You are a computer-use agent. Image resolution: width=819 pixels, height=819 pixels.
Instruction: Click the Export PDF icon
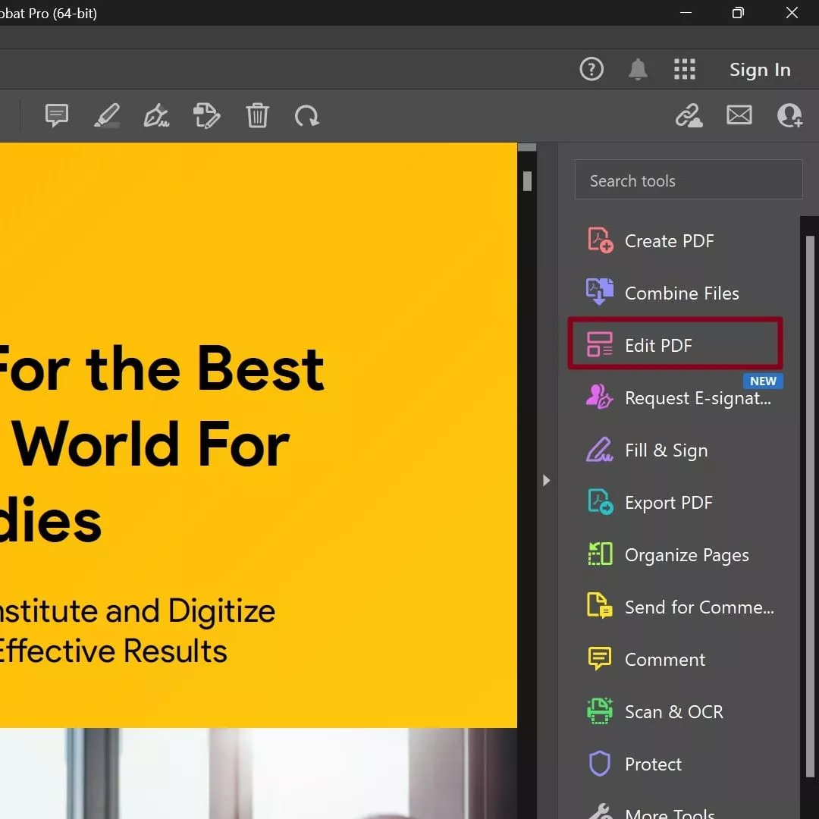(x=600, y=502)
